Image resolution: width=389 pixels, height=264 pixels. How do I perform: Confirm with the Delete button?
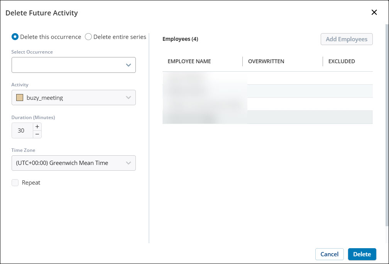(362, 254)
